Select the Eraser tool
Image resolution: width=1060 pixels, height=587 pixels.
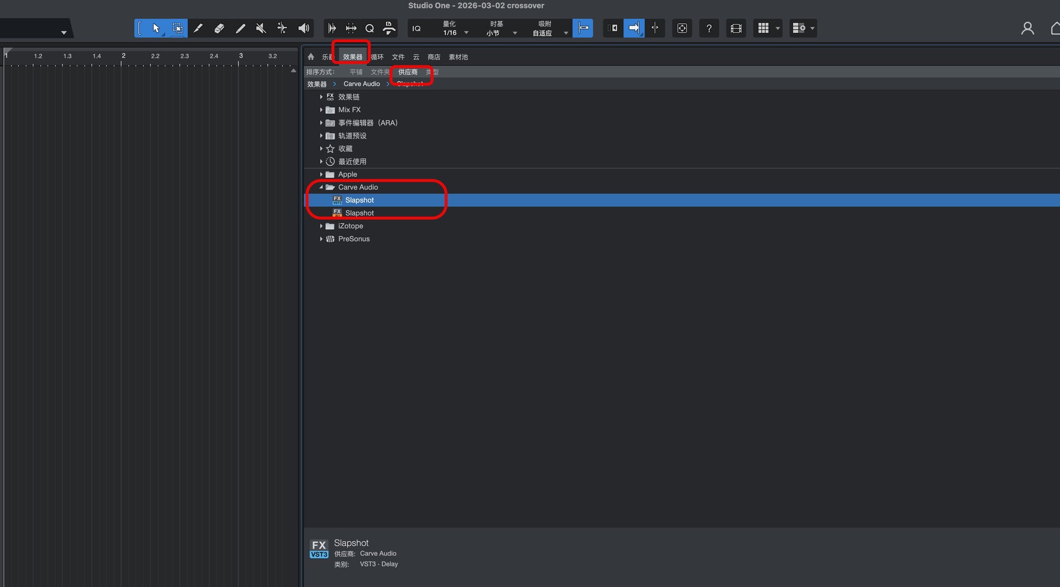pos(219,28)
